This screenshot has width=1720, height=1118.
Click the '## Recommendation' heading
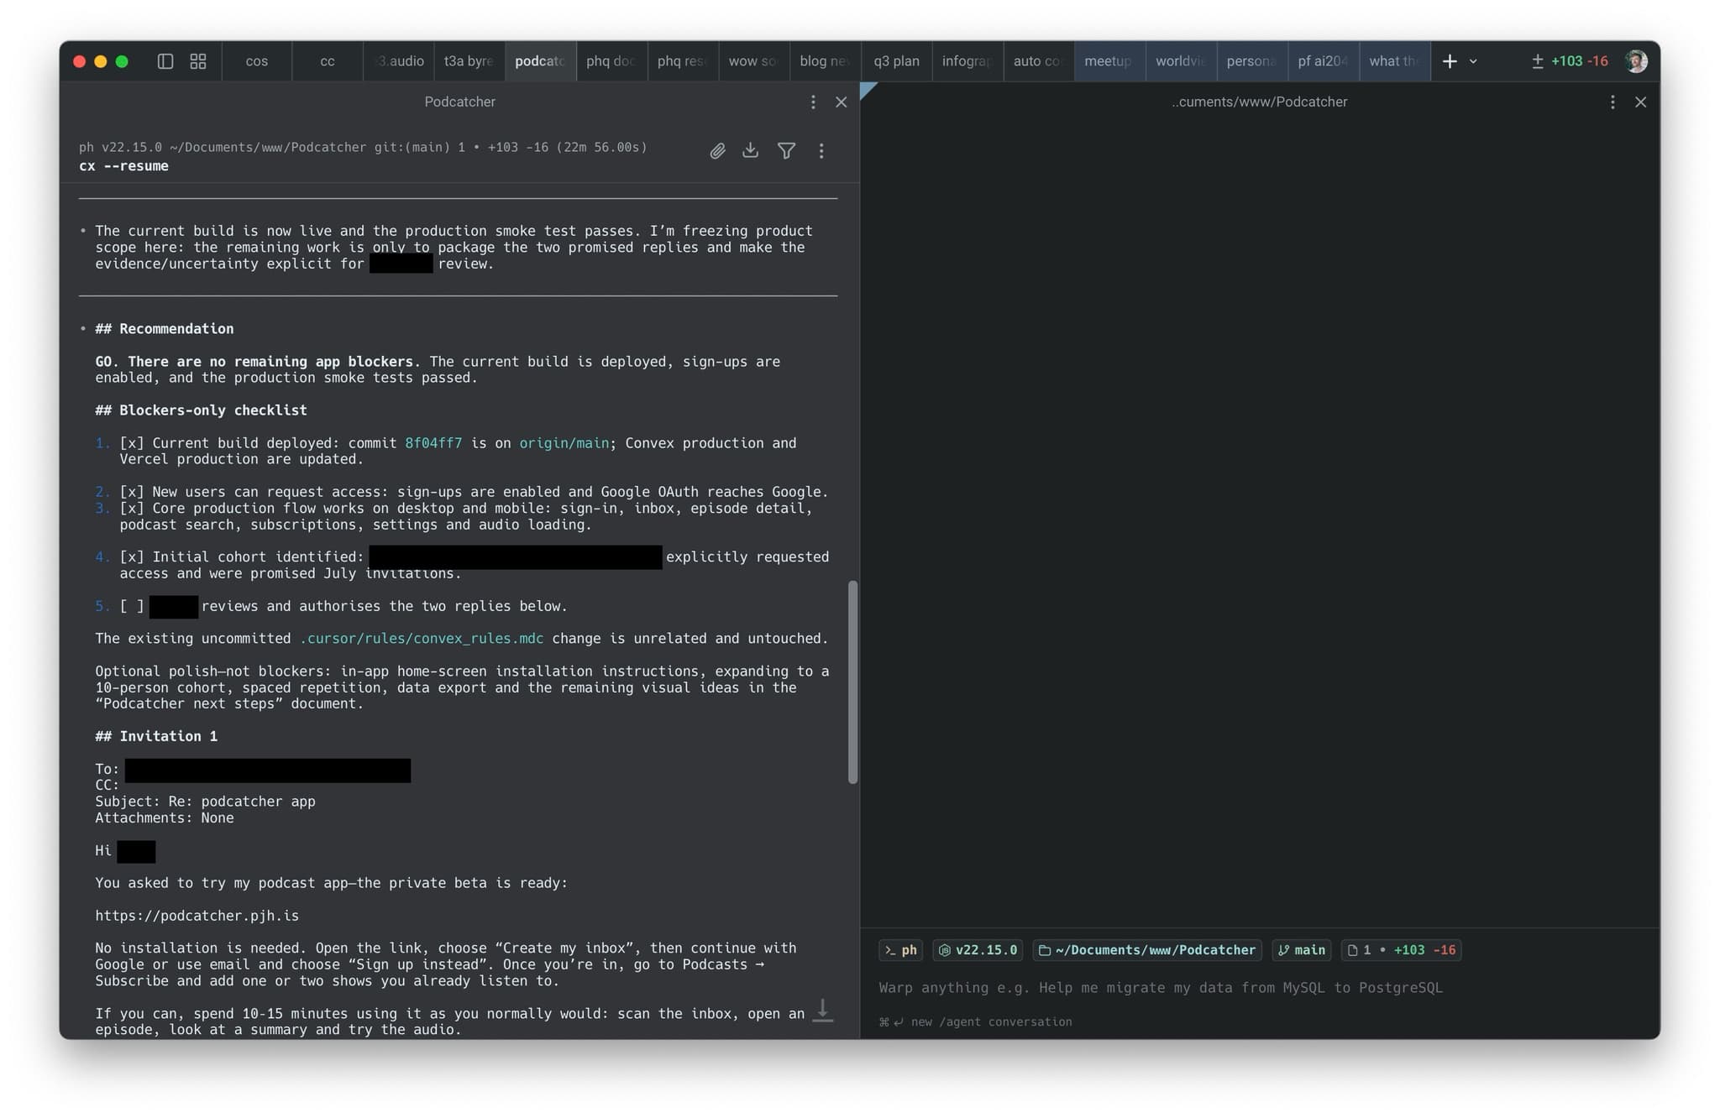click(x=165, y=329)
